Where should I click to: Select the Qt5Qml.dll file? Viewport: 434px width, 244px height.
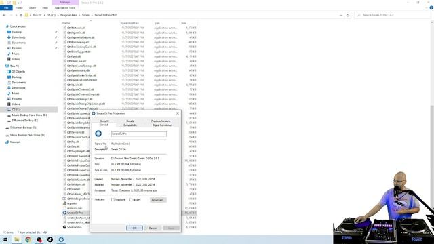coord(74,56)
